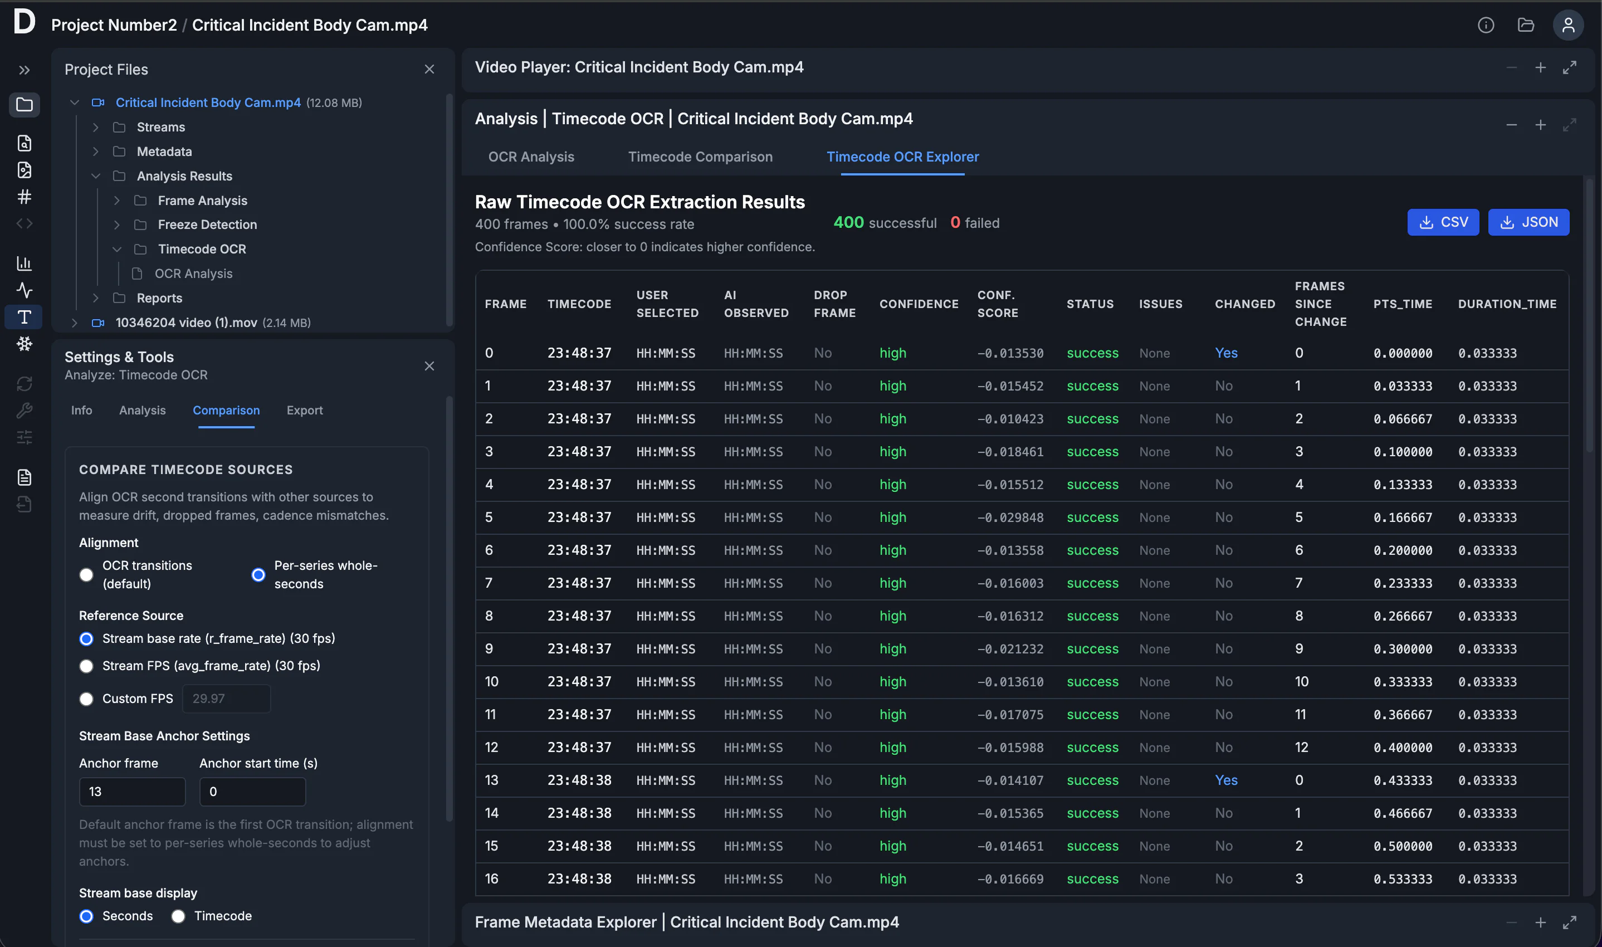The image size is (1602, 947).
Task: Switch to Timecode Comparison tab
Action: click(x=700, y=157)
